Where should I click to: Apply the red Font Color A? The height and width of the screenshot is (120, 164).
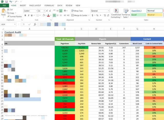point(48,15)
